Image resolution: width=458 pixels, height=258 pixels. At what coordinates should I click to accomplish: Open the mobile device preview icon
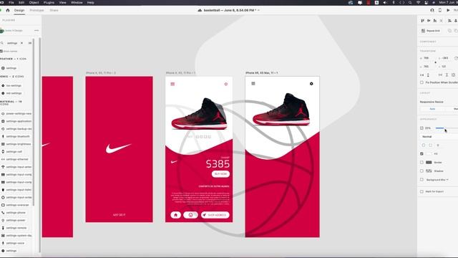pyautogui.click(x=440, y=10)
